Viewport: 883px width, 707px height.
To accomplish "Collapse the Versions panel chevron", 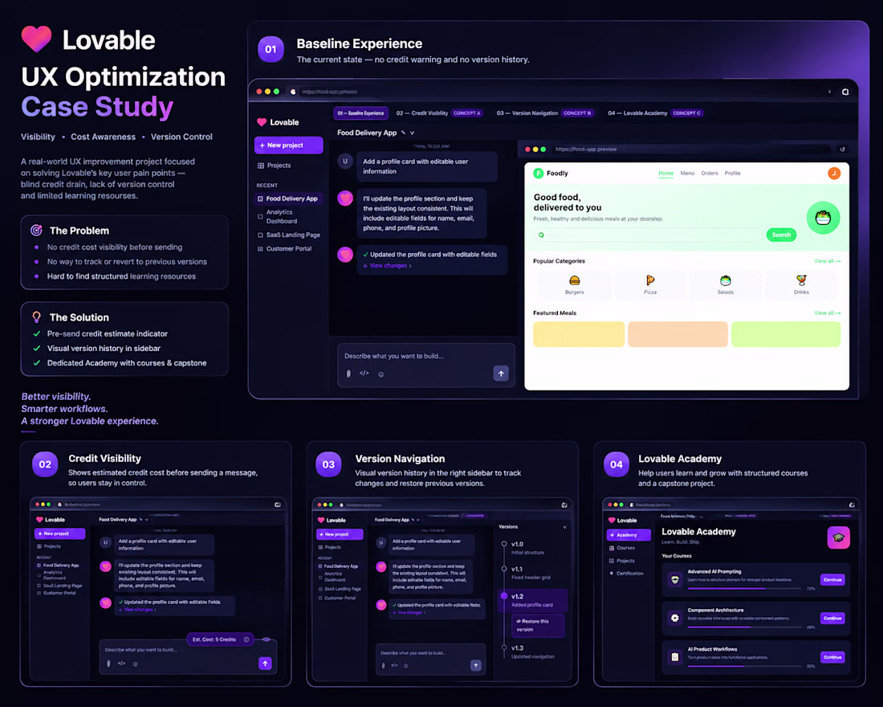I will tap(564, 527).
